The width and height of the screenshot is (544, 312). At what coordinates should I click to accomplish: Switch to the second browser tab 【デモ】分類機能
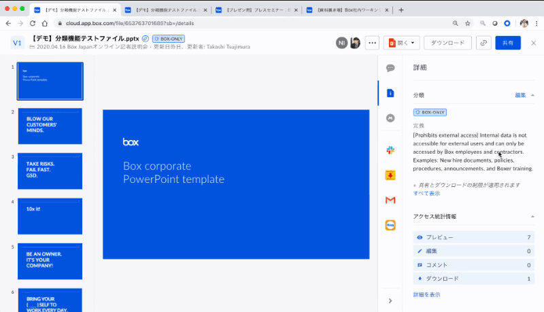tap(166, 10)
